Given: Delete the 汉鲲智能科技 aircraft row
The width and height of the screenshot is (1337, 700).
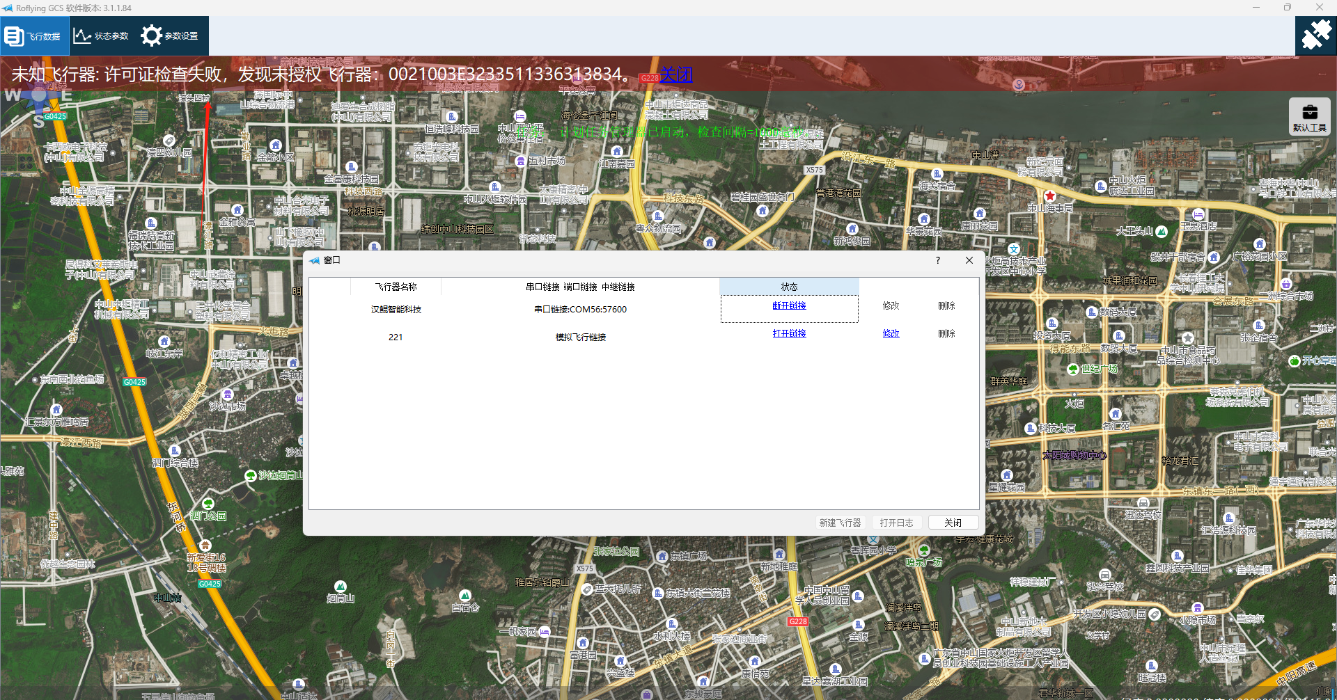Looking at the screenshot, I should pos(946,306).
